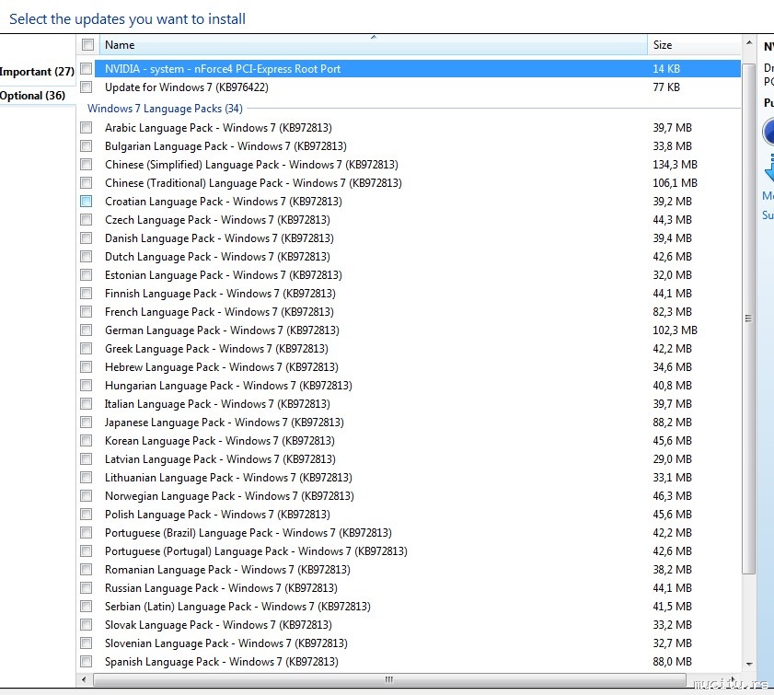This screenshot has height=695, width=774.
Task: Tick the Croatian Language Pack checkbox
Action: coord(87,202)
